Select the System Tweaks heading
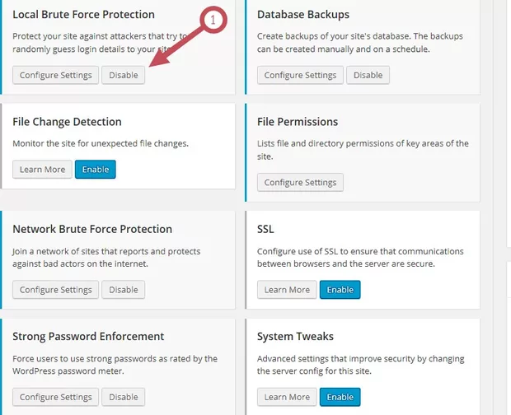Viewport: 511px width, 415px height. point(296,336)
